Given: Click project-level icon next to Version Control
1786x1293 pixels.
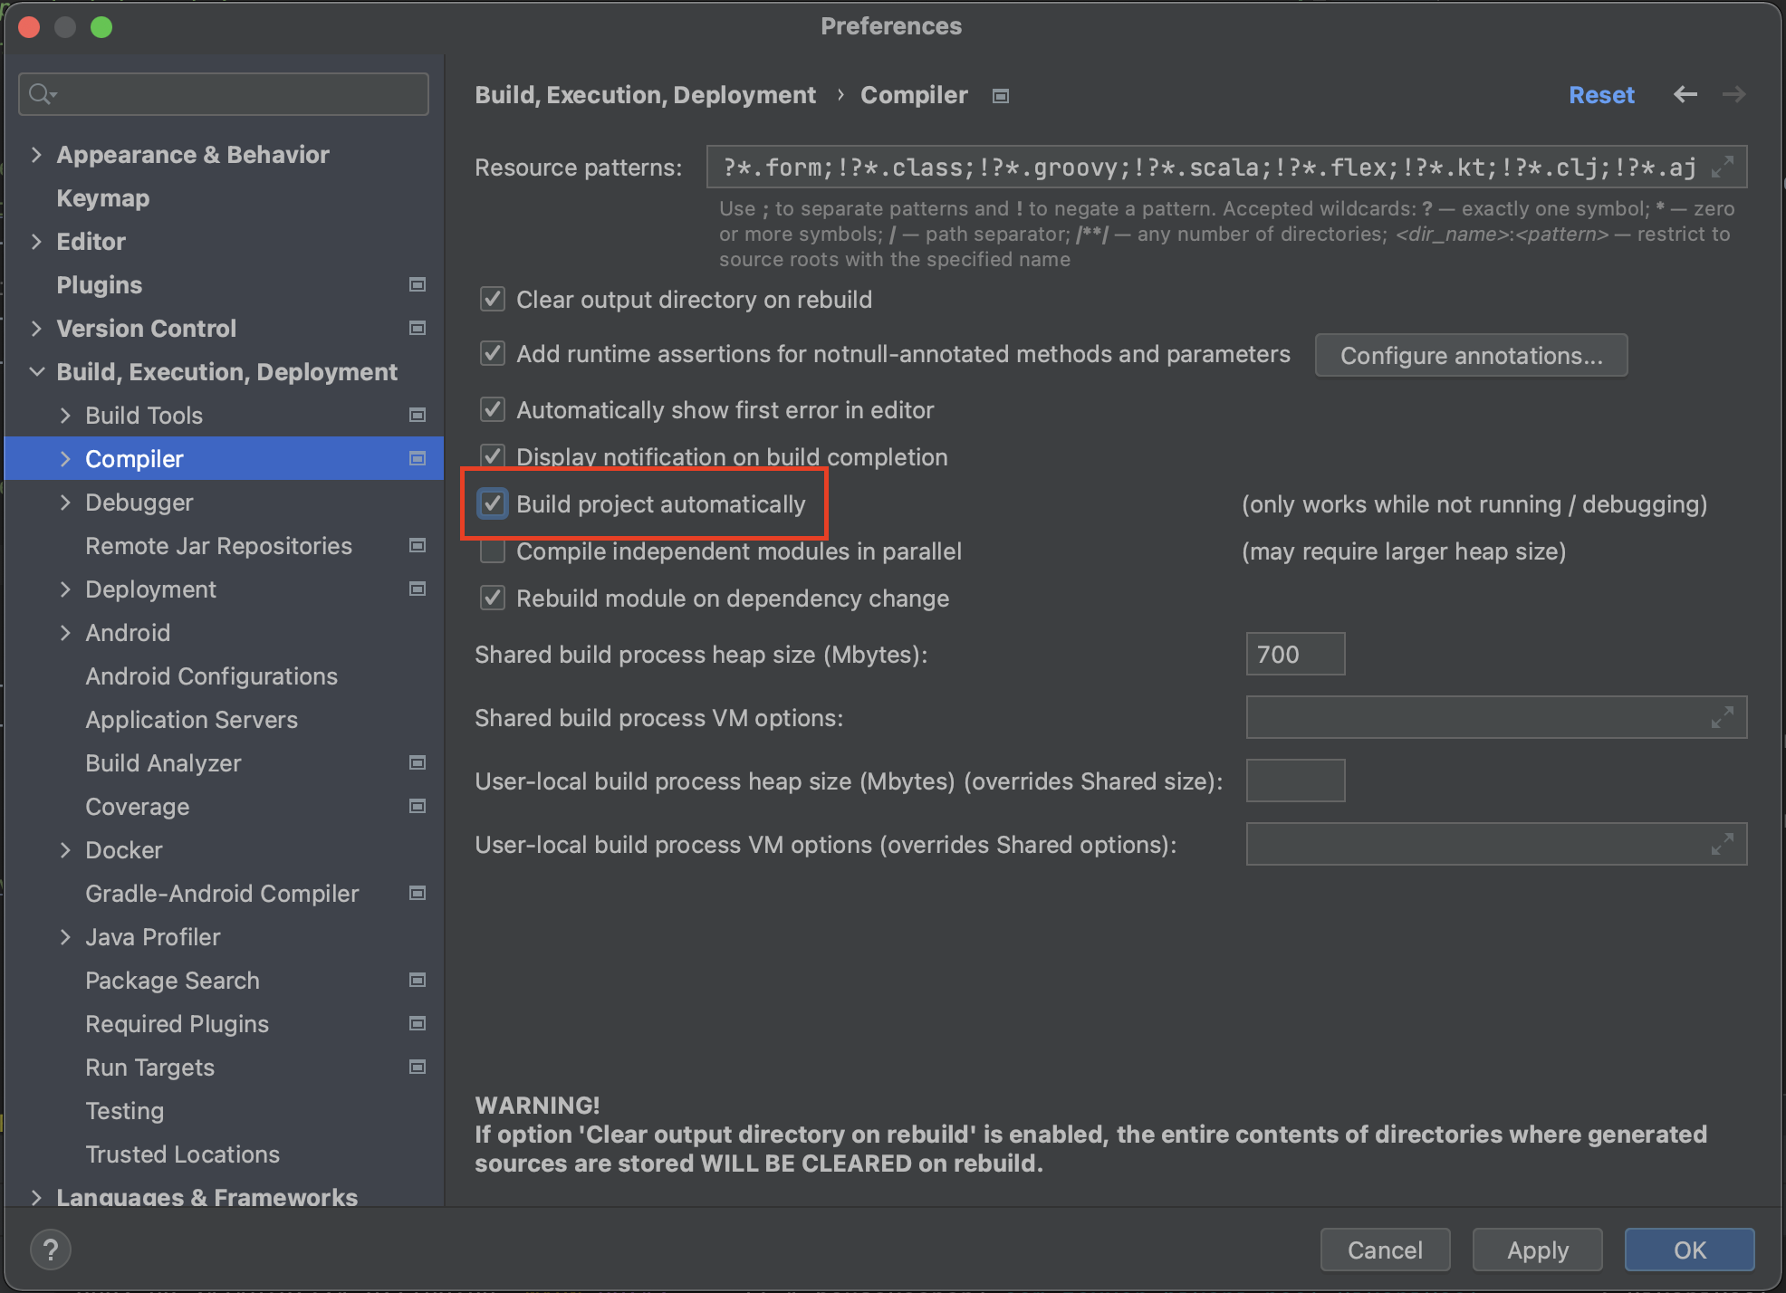Looking at the screenshot, I should 418,328.
